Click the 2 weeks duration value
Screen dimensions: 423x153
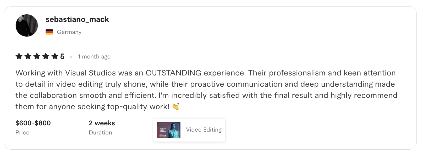click(102, 123)
